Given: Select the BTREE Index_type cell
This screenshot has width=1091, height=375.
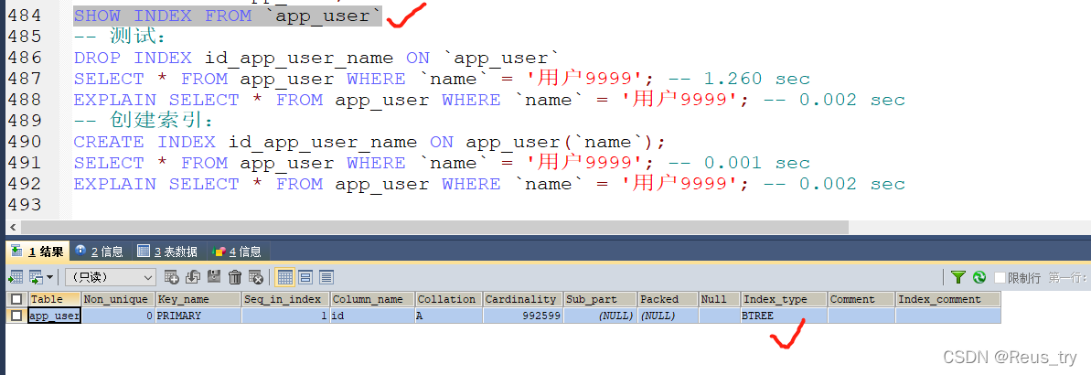Looking at the screenshot, I should pyautogui.click(x=784, y=316).
